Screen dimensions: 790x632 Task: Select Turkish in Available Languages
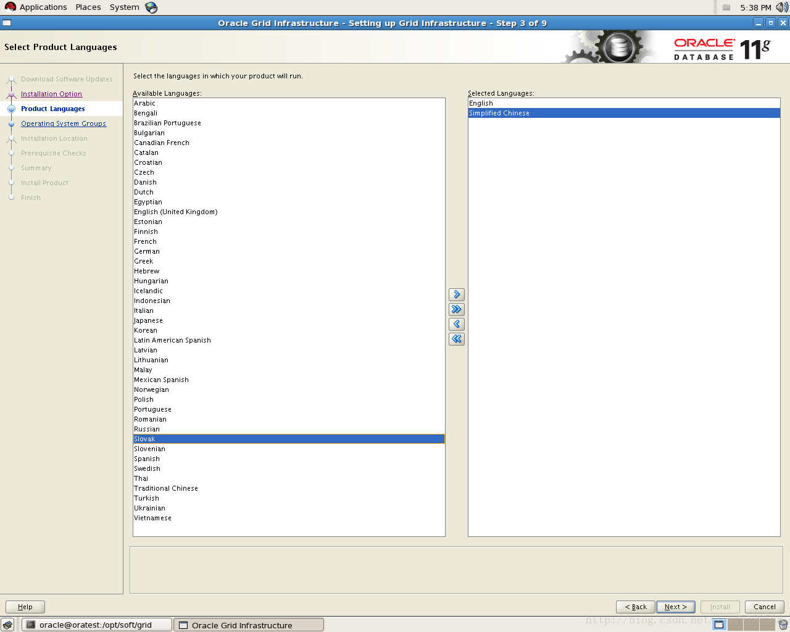(x=289, y=498)
